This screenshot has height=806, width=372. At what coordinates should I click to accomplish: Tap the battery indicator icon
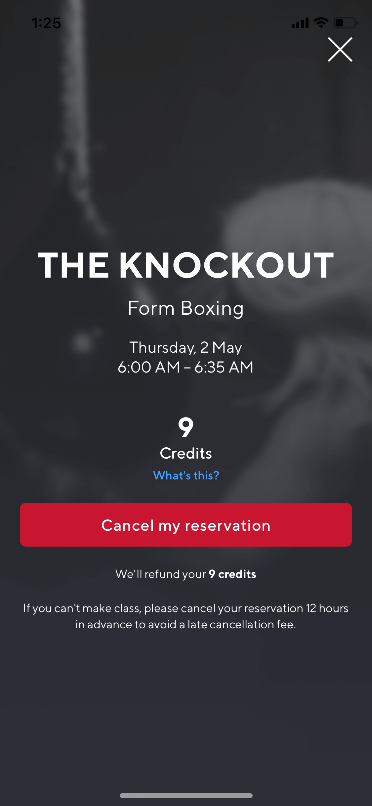pos(346,23)
